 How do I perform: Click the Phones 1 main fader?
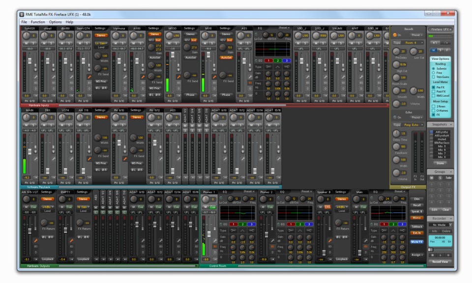tap(209, 234)
